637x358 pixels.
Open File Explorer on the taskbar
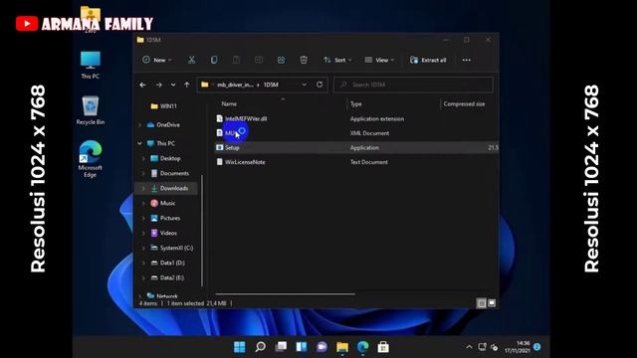342,347
